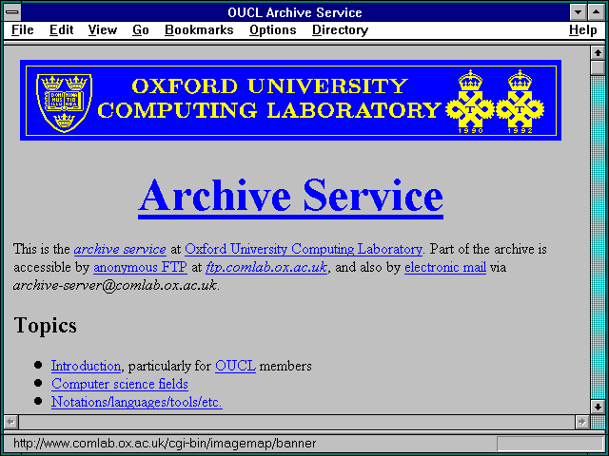Follow the Notations/languages/tools/etc. link

136,402
